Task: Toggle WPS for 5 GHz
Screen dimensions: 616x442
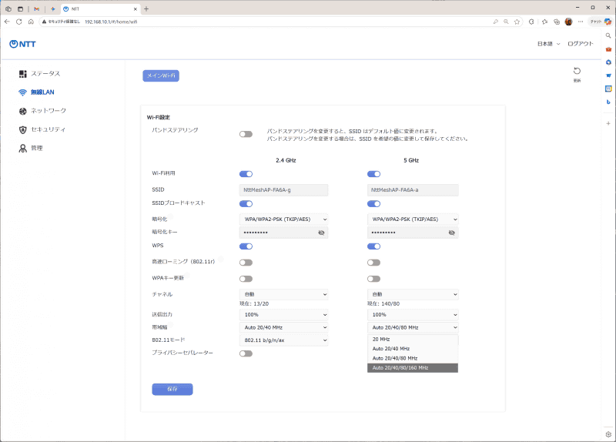Action: coord(373,246)
